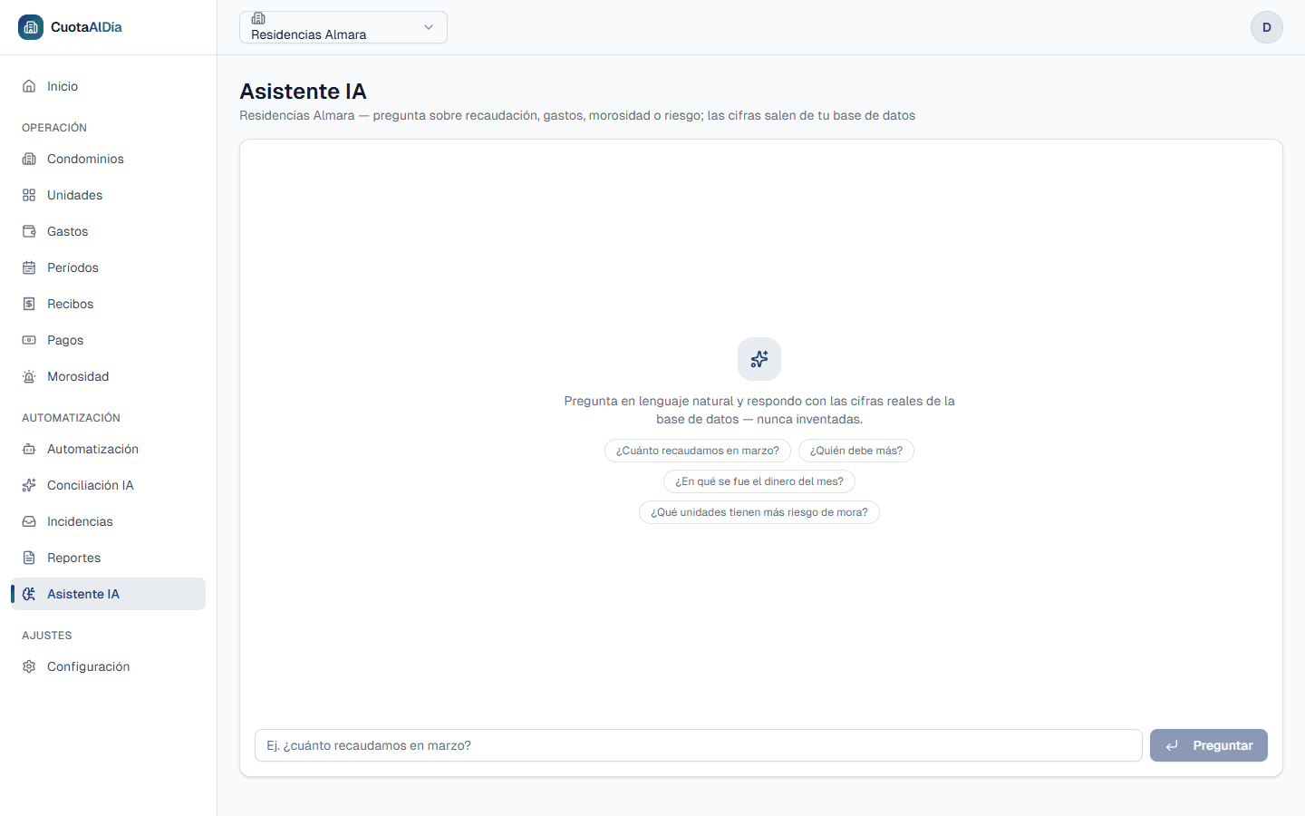Click the Gastos wallet icon
The height and width of the screenshot is (816, 1305).
pos(29,231)
